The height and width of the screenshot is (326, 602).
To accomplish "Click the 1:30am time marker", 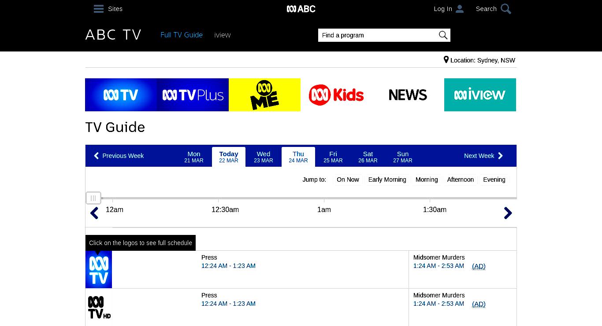I will [435, 210].
